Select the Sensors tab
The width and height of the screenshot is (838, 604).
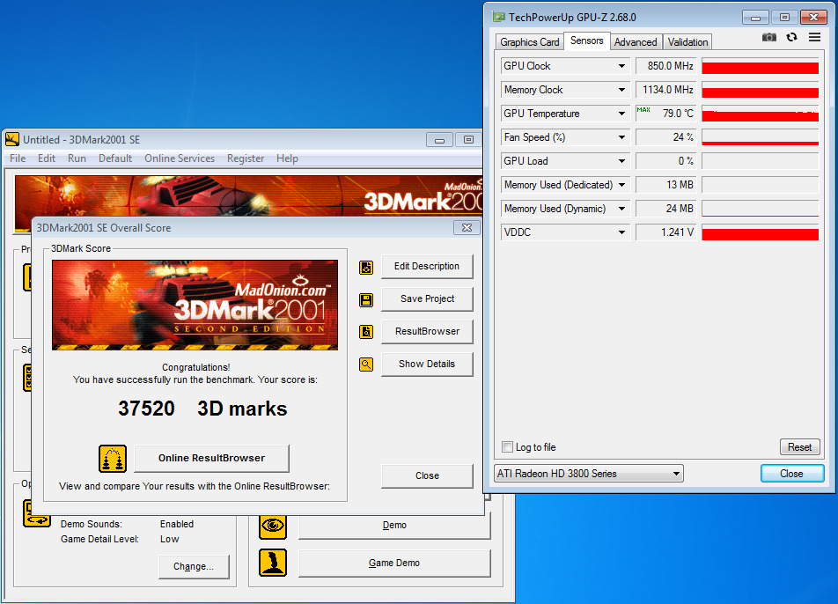[586, 41]
